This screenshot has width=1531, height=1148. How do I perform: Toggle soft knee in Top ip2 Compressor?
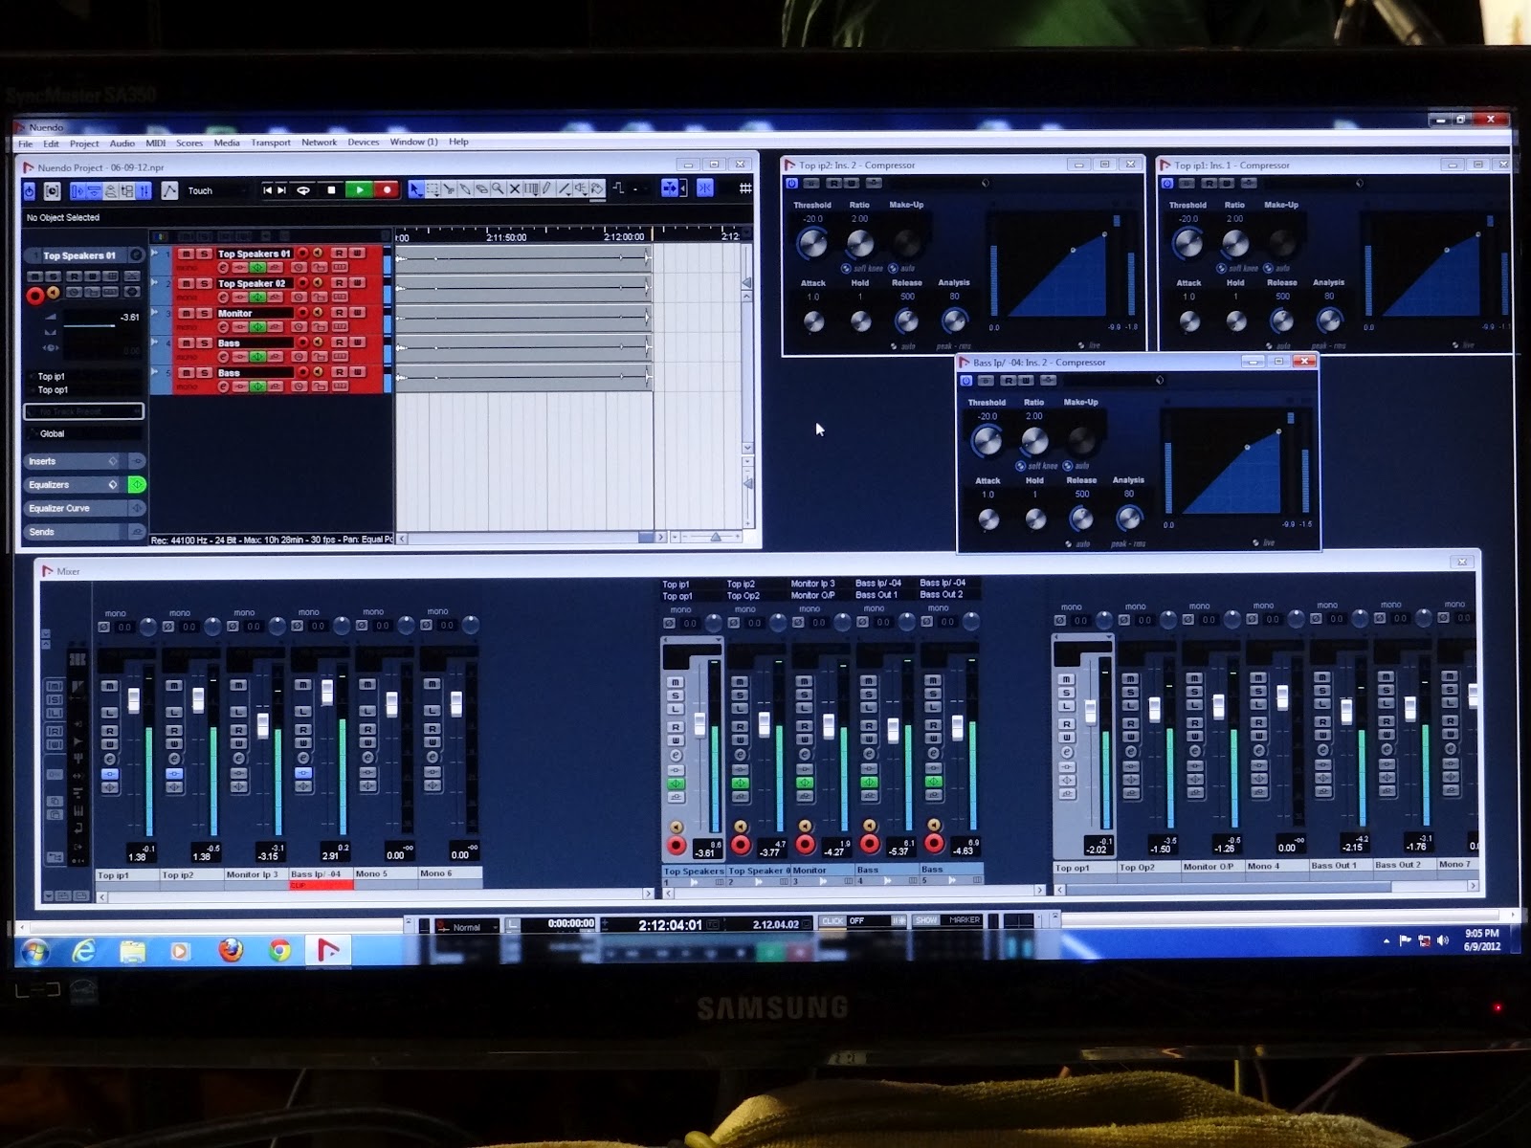[x=845, y=268]
